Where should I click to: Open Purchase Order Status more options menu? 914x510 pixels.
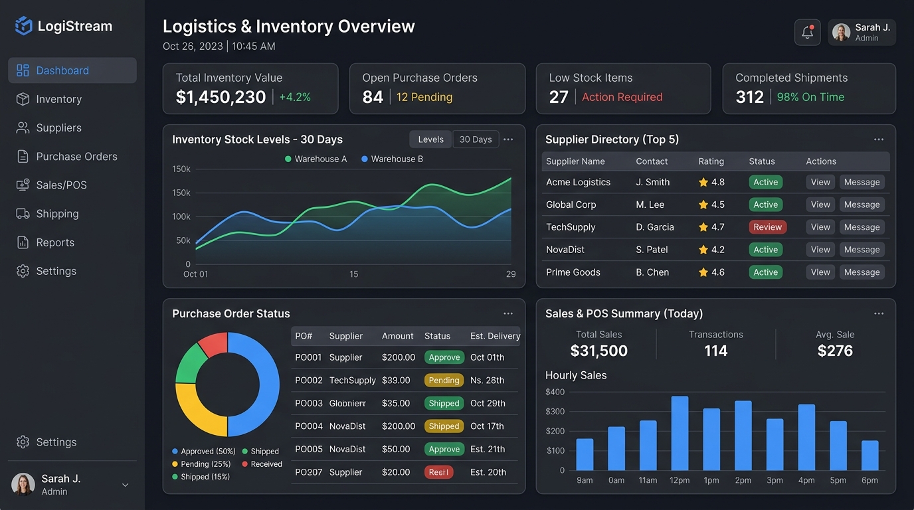pos(508,313)
